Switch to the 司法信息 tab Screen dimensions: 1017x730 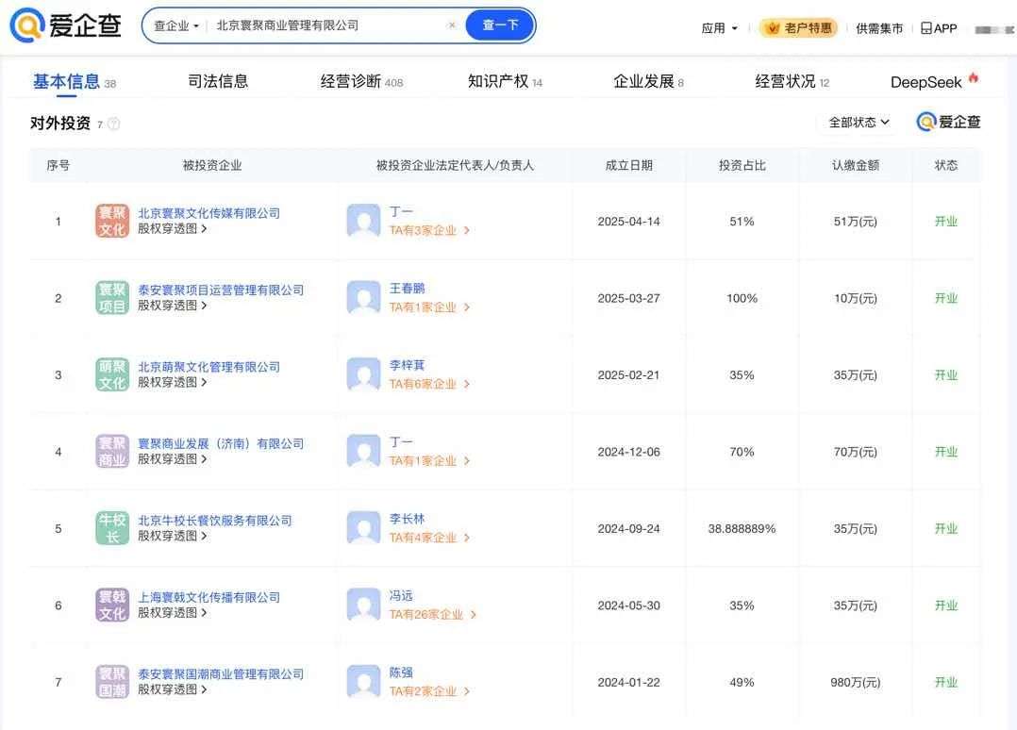[218, 81]
